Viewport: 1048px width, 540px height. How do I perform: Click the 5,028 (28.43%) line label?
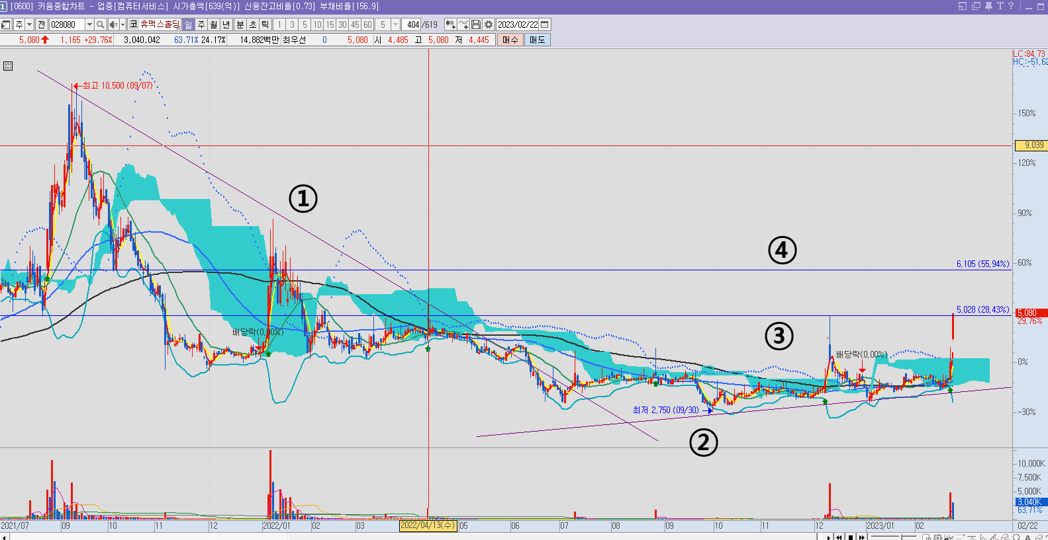click(982, 310)
